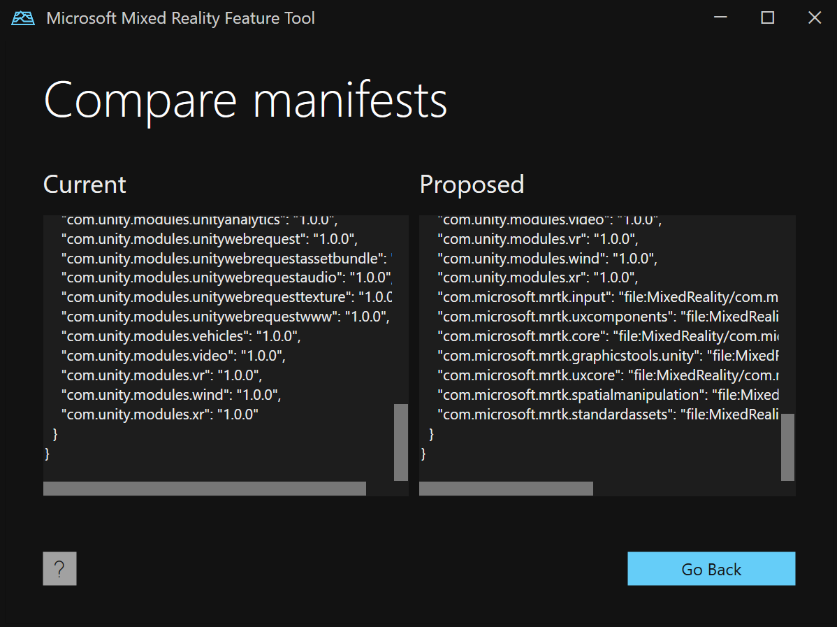
Task: Select the com.unity.modules.unitywebrequestwww entry
Action: [224, 317]
